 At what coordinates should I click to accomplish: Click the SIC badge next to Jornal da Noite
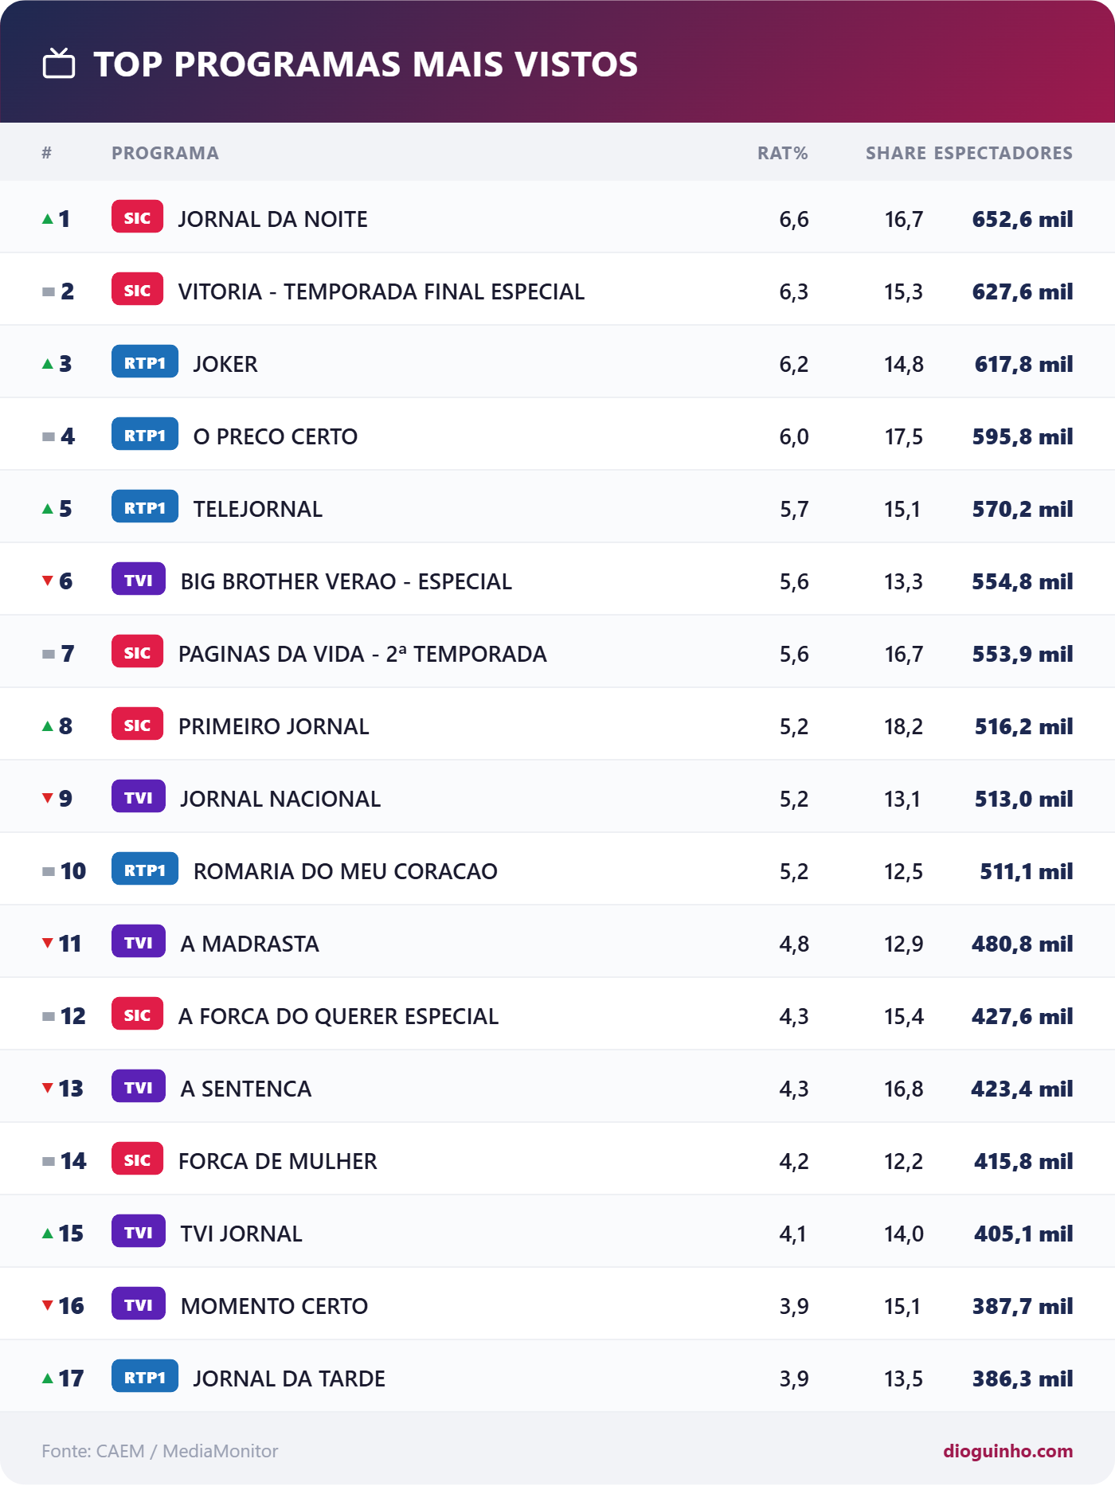[137, 217]
